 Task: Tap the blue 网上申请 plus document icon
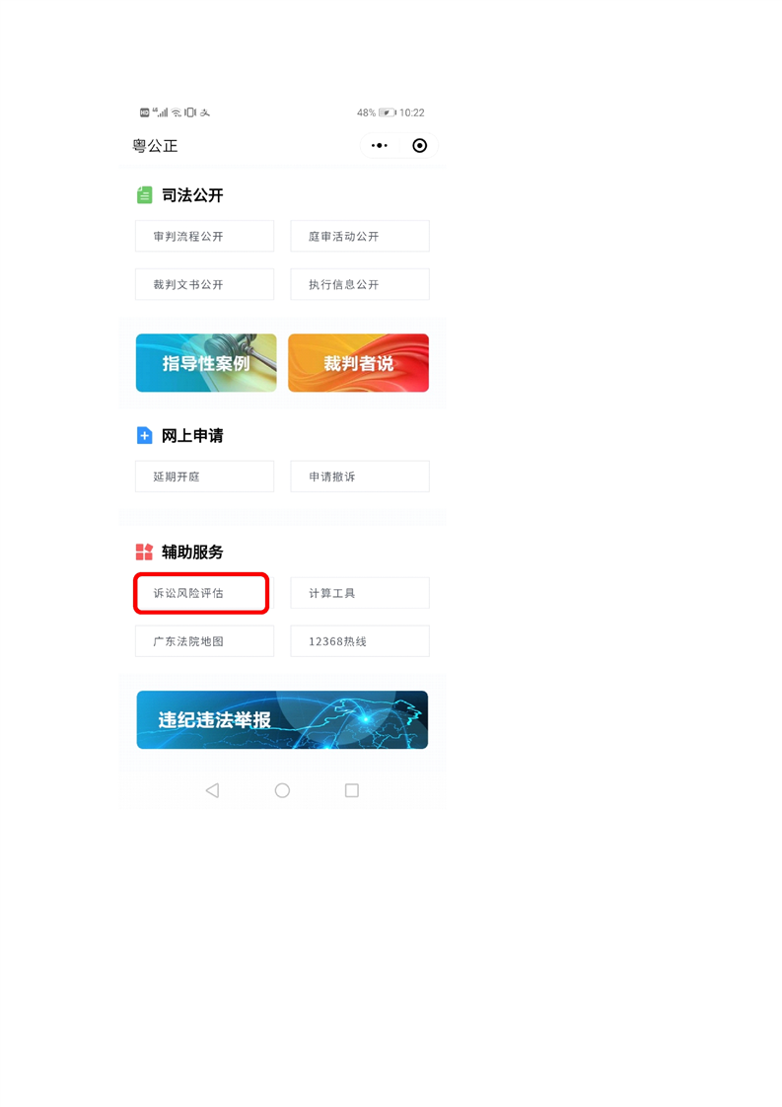(145, 436)
